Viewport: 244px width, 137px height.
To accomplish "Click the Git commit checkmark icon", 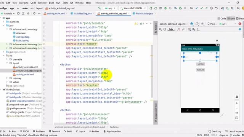I will click(x=202, y=8).
